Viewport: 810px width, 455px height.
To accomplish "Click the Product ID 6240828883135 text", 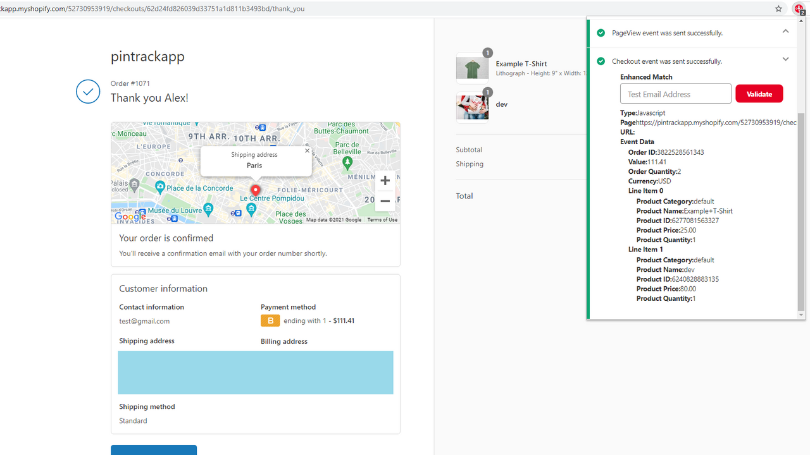I will (x=678, y=279).
